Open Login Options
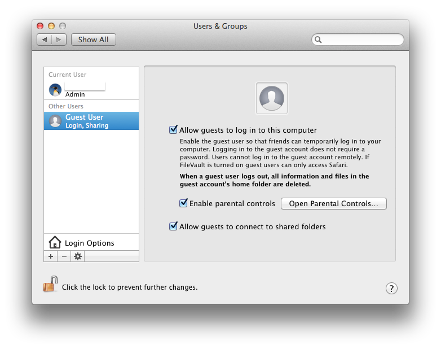The height and width of the screenshot is (349, 441). [x=91, y=242]
